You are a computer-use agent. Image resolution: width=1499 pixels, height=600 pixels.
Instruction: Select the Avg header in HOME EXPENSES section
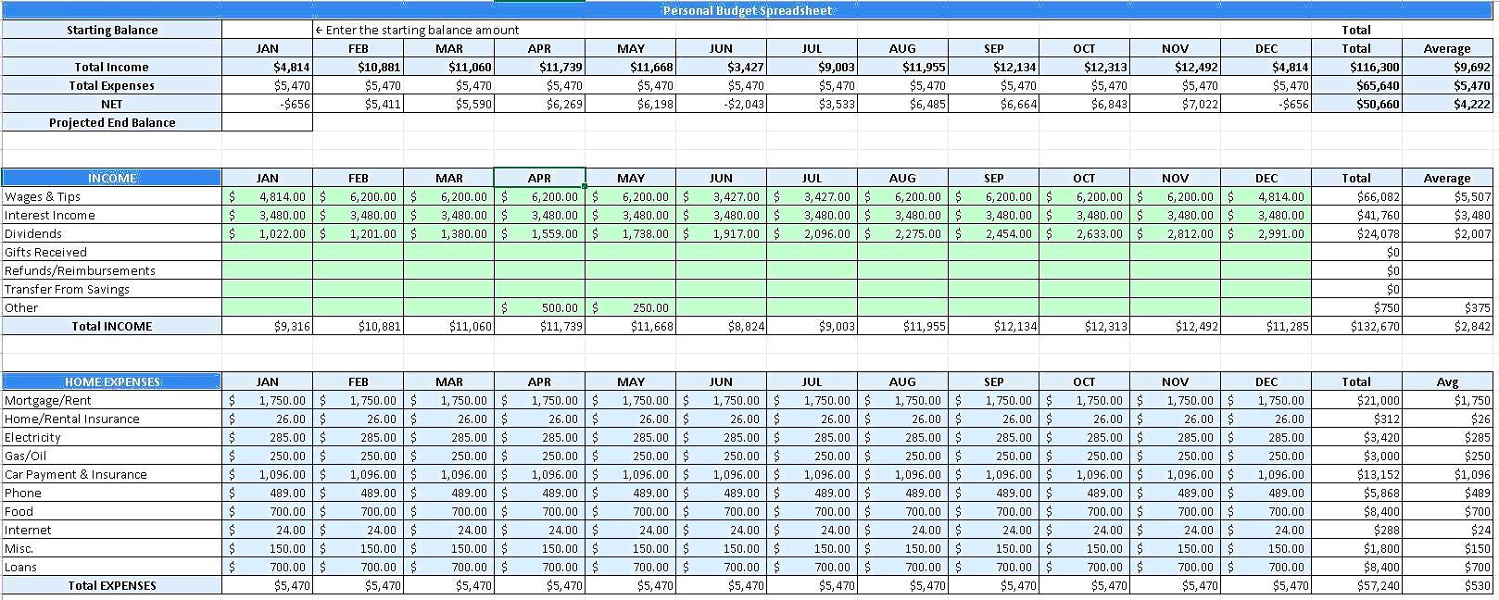(1446, 381)
